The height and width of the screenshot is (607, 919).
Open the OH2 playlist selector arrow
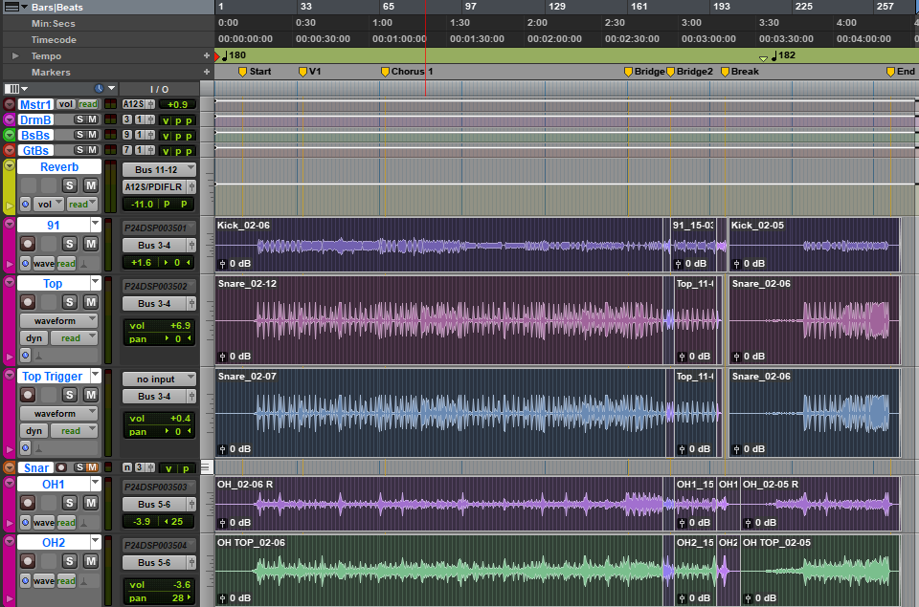tap(96, 542)
